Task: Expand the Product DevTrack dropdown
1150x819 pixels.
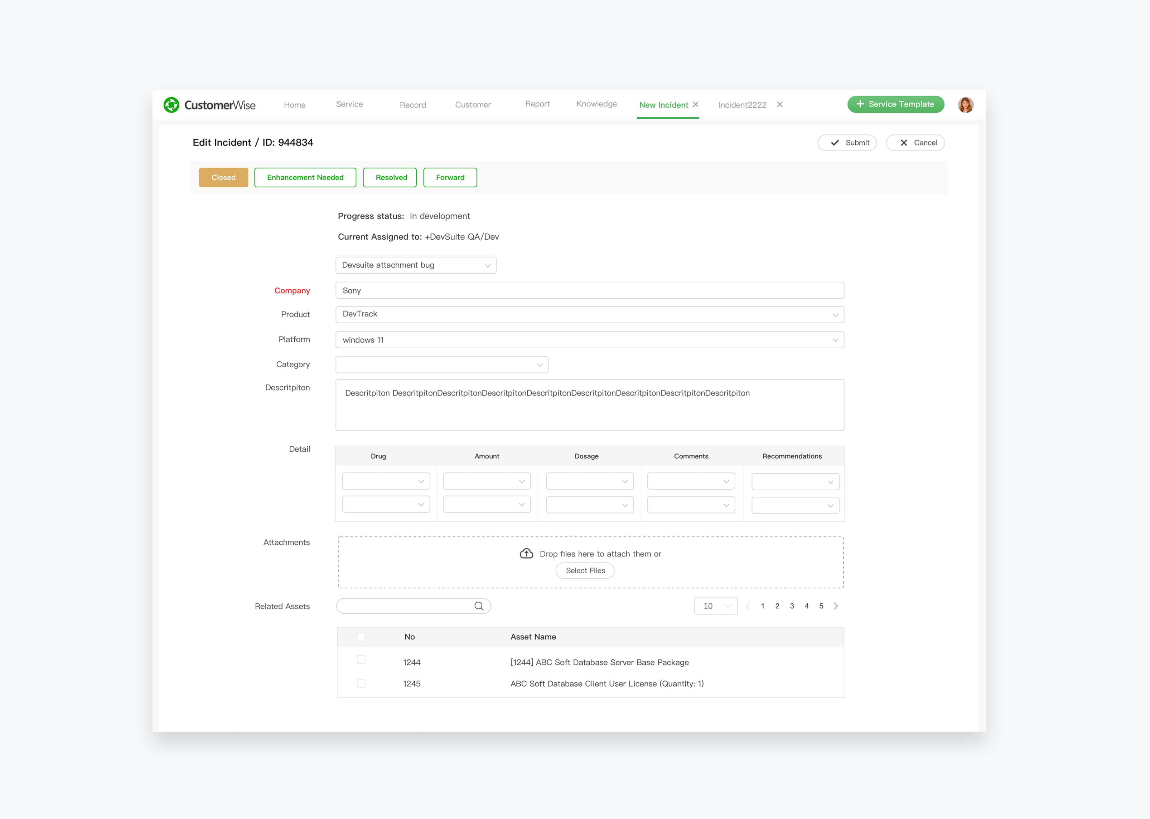Action: click(x=835, y=315)
